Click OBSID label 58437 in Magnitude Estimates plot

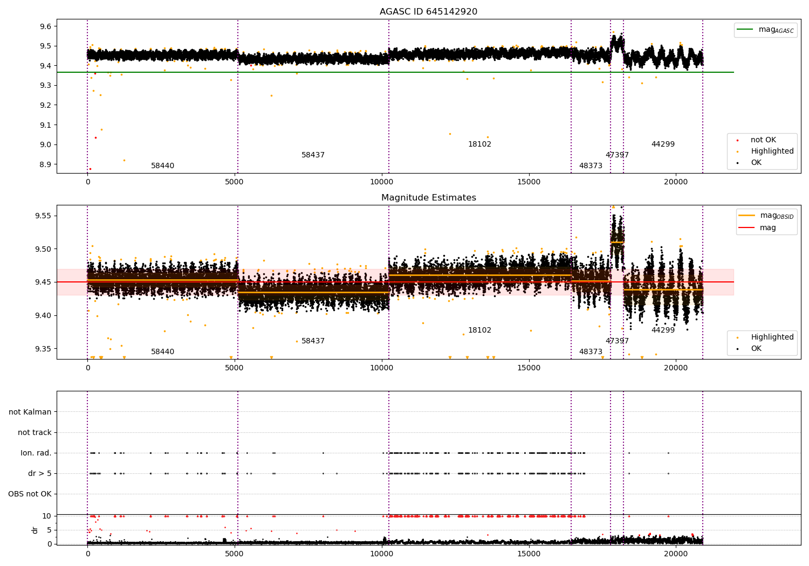[313, 341]
